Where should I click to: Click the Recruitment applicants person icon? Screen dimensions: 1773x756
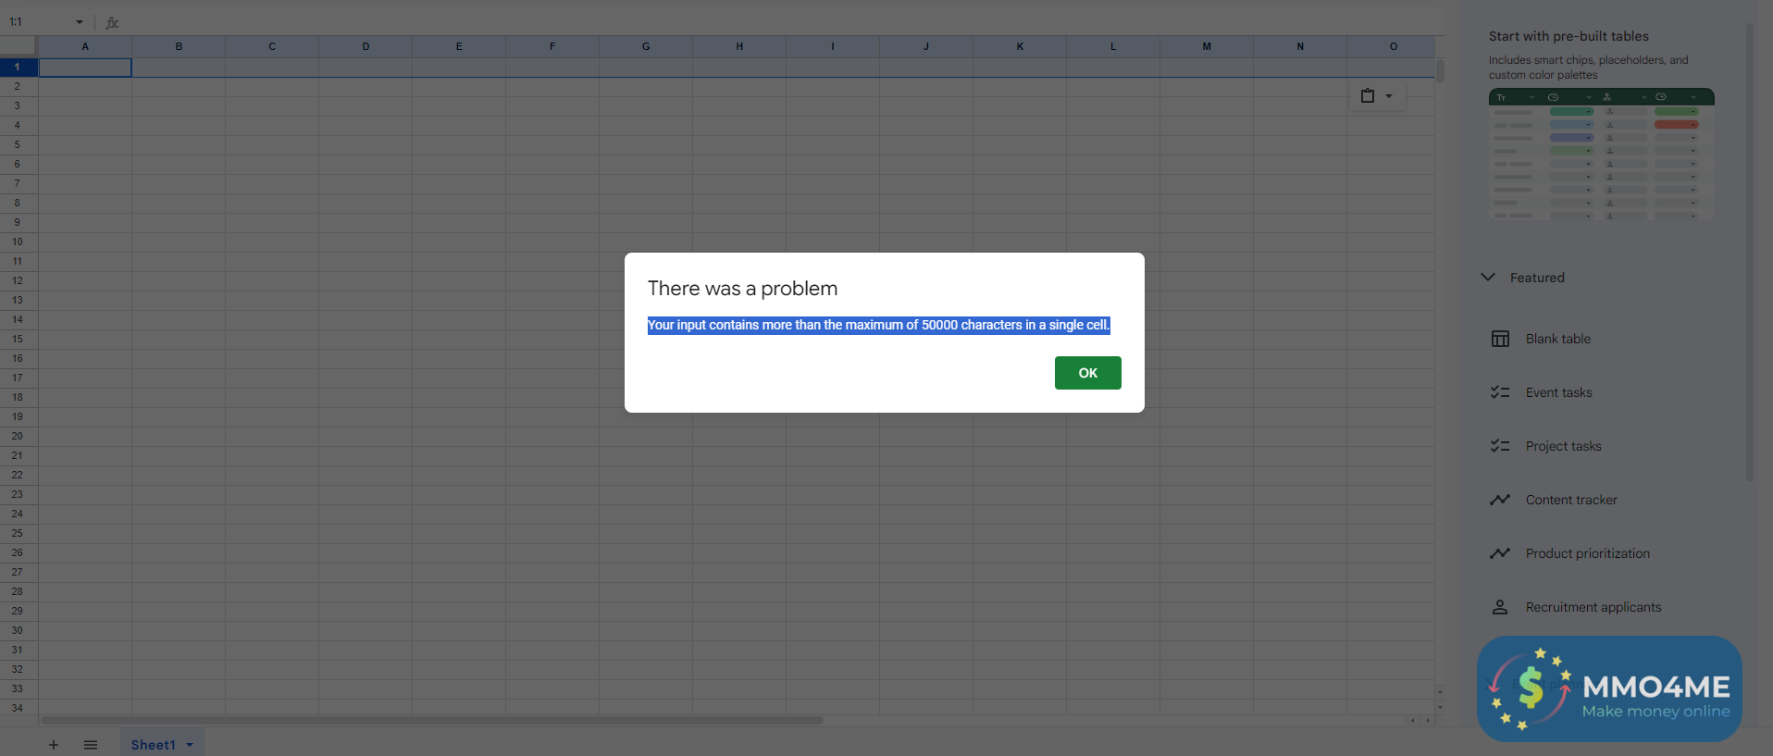(x=1500, y=607)
